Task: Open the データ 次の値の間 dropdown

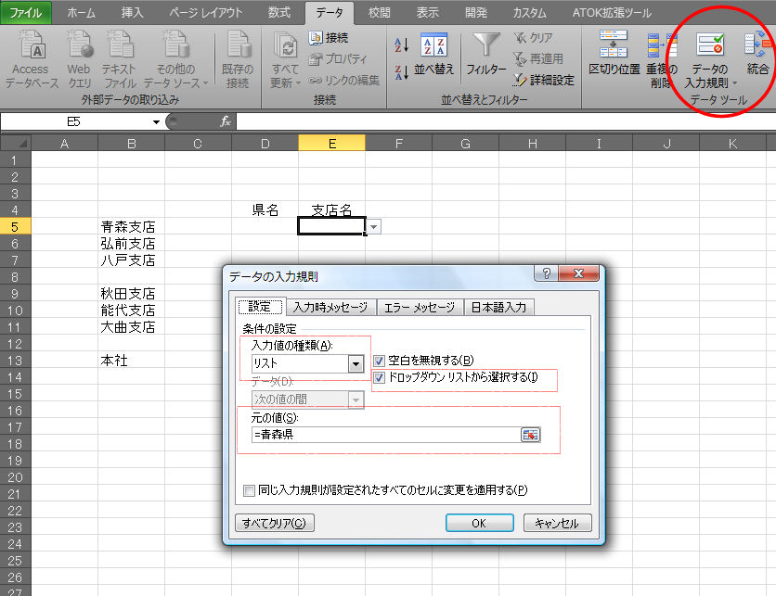Action: pyautogui.click(x=356, y=399)
